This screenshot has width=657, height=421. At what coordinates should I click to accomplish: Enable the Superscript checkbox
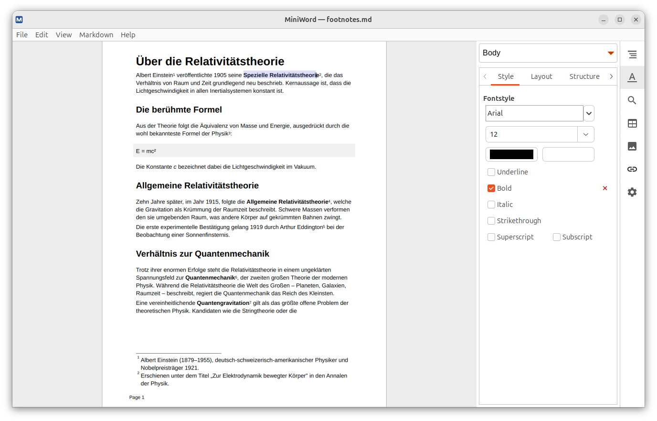tap(491, 237)
